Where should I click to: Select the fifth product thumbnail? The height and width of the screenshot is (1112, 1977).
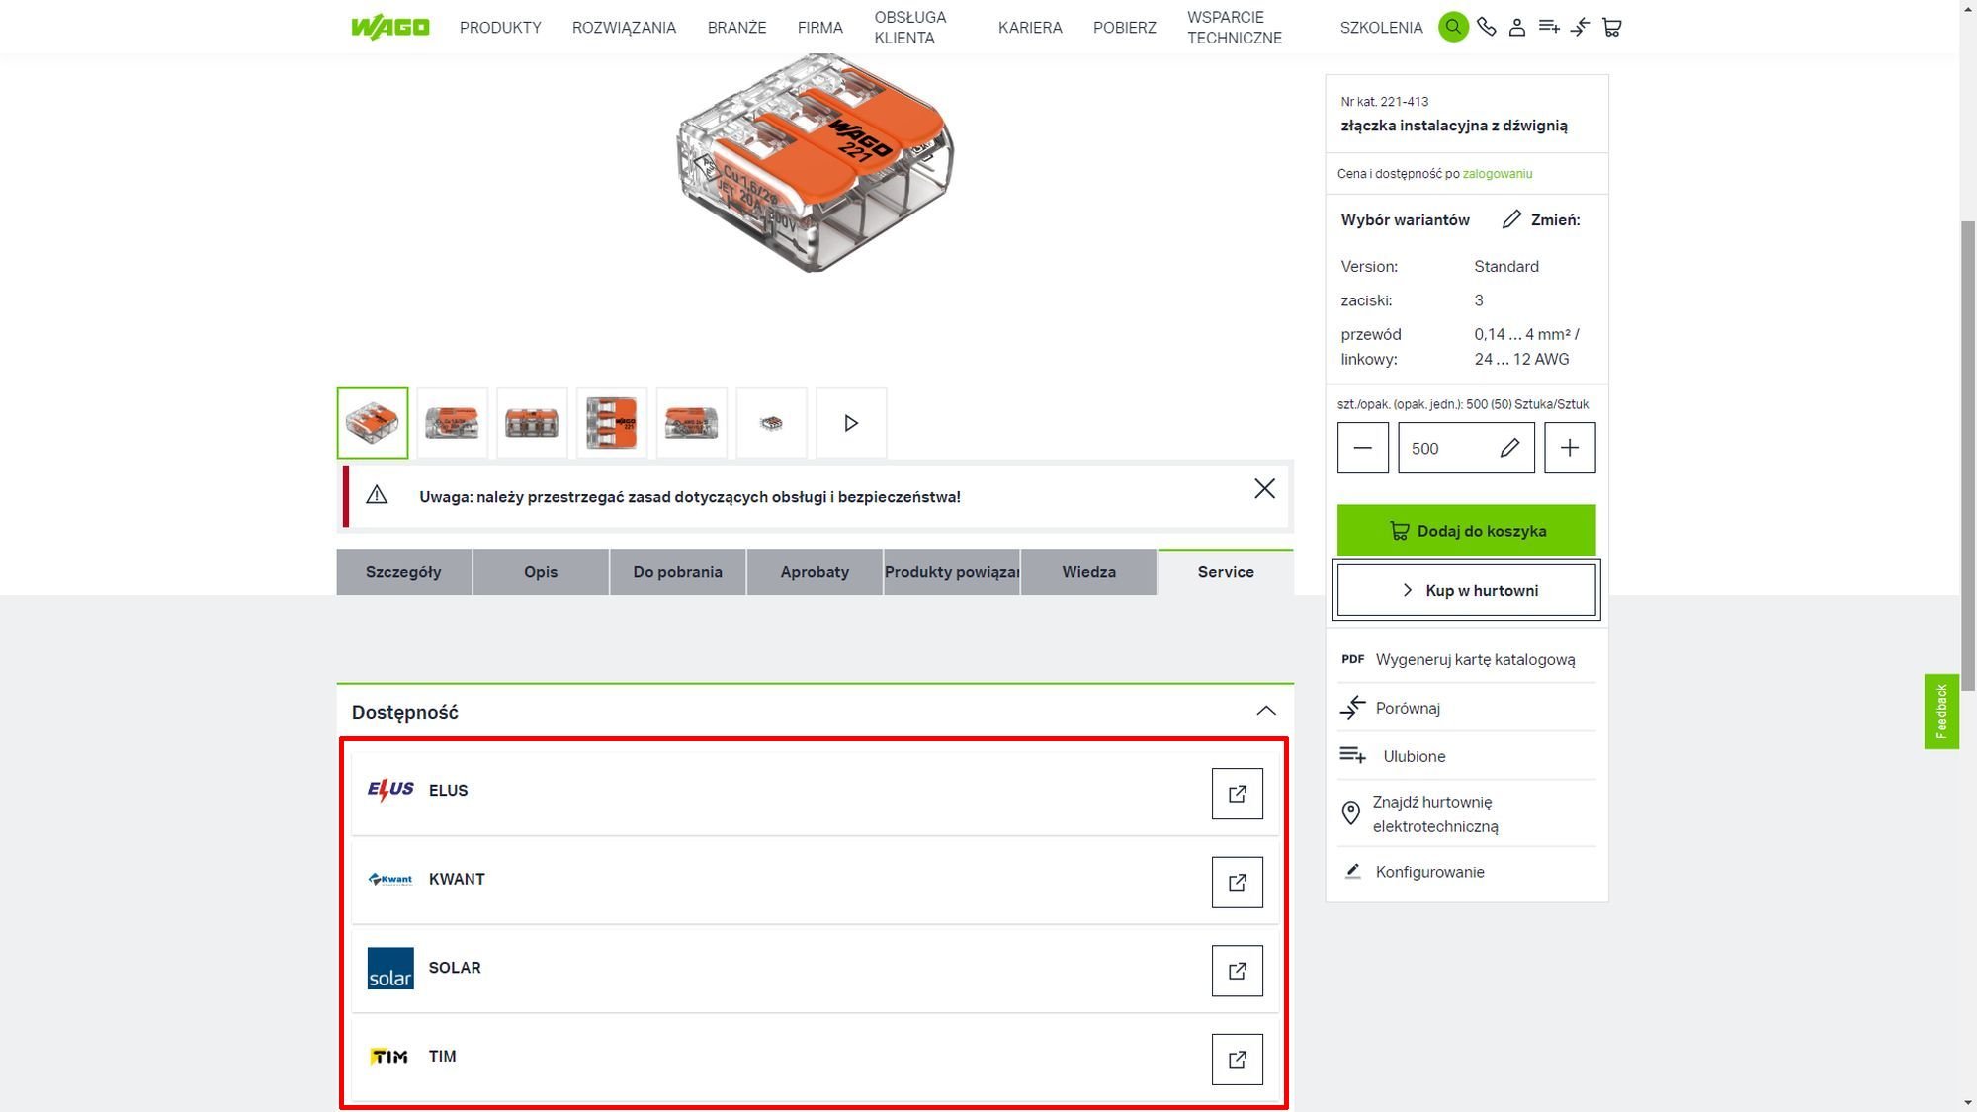(x=692, y=423)
